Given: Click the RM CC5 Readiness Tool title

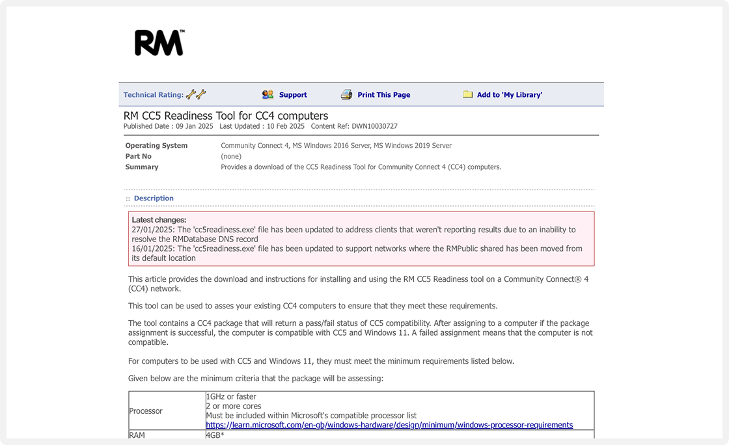Looking at the screenshot, I should (225, 116).
